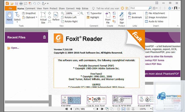The image size is (185, 112).
Task: Insert Audio & Video
Action: click(x=154, y=22)
